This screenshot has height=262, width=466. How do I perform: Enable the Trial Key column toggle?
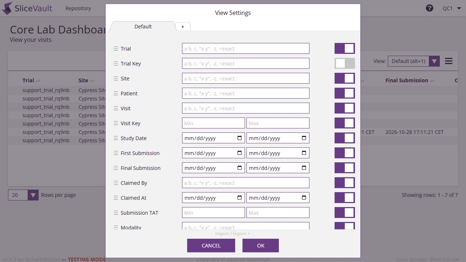(345, 63)
